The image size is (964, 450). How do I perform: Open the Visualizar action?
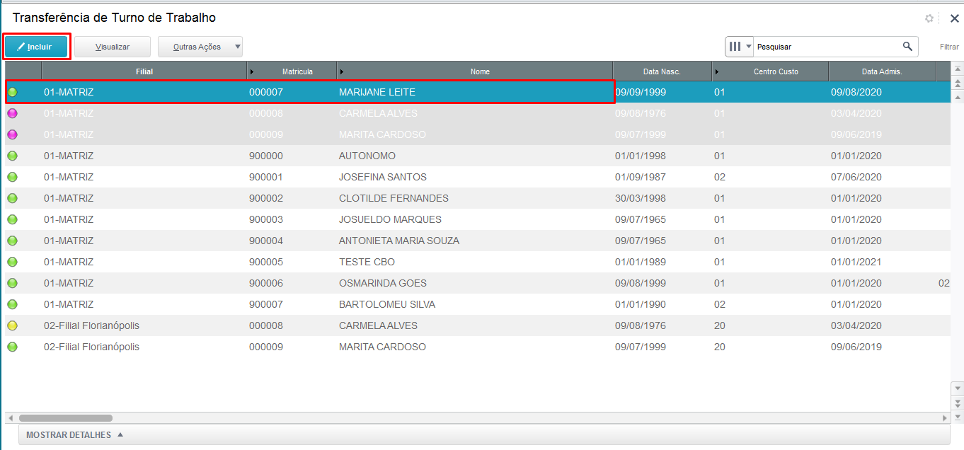(113, 47)
